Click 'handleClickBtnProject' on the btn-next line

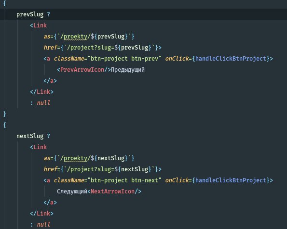coord(231,180)
